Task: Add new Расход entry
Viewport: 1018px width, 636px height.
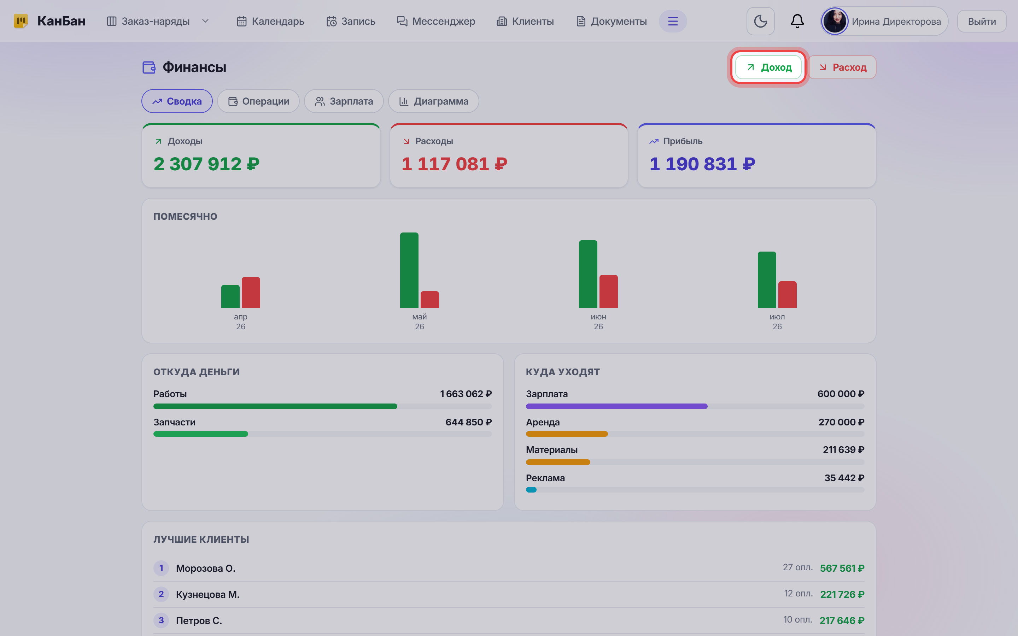Action: click(843, 67)
